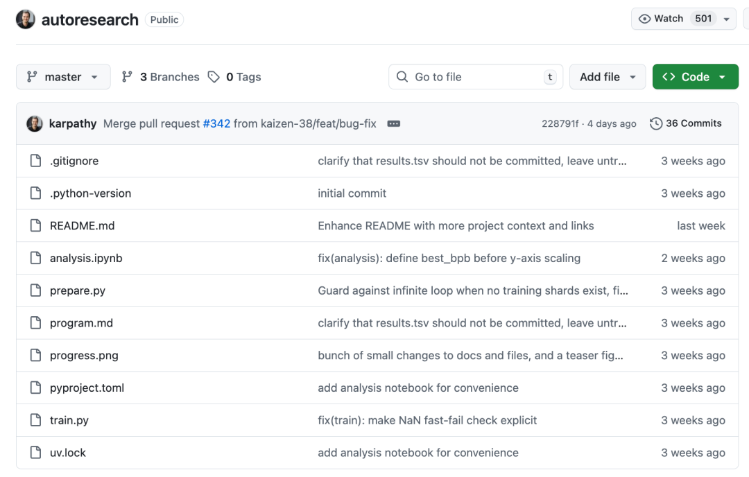Viewport: 749px width, 477px height.
Task: Click the file icon next to .python-version
Action: pyautogui.click(x=35, y=193)
